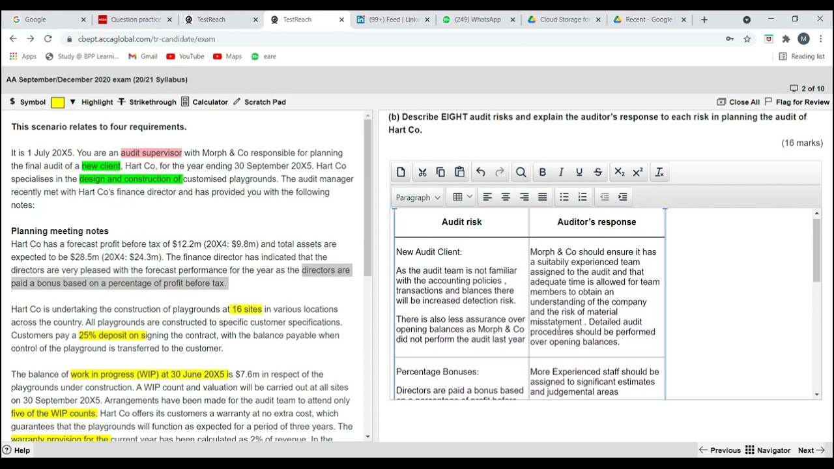Click Close All windows
Viewport: 834px width, 469px height.
point(738,102)
